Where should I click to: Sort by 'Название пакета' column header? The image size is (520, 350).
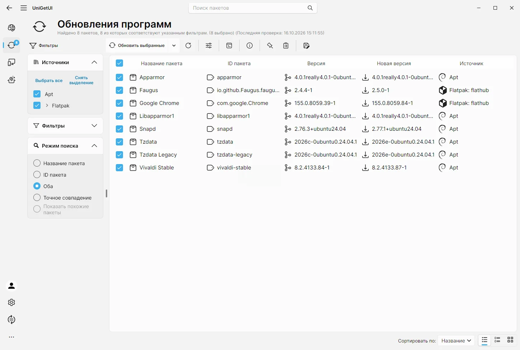161,63
